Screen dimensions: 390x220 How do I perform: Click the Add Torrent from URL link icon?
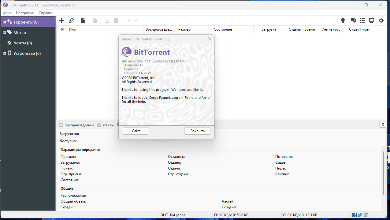click(71, 21)
